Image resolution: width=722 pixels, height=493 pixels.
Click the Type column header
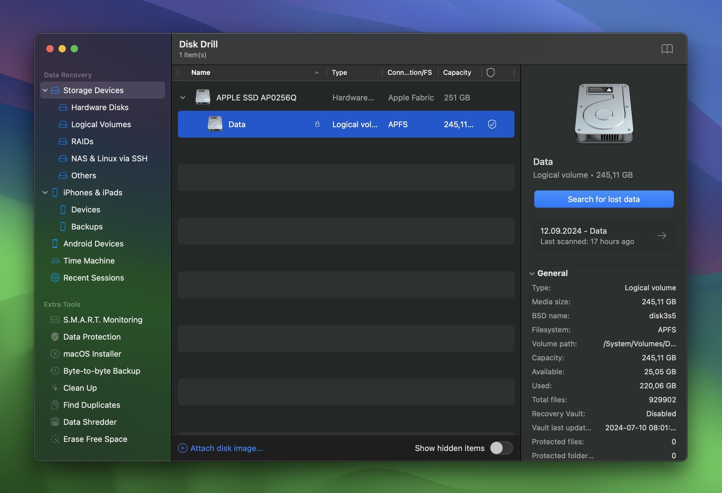(339, 73)
